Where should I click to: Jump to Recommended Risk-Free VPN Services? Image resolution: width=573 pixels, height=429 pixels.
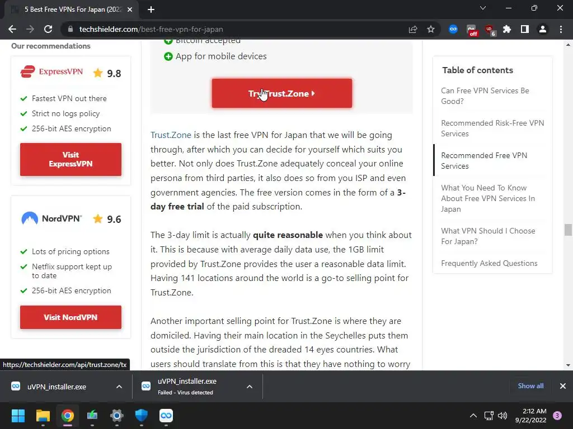tap(492, 128)
